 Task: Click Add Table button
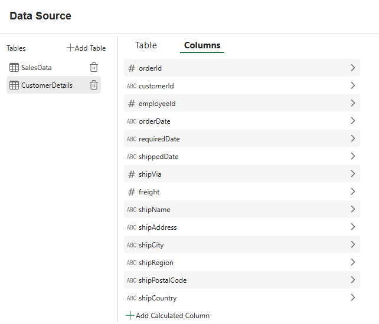[86, 48]
